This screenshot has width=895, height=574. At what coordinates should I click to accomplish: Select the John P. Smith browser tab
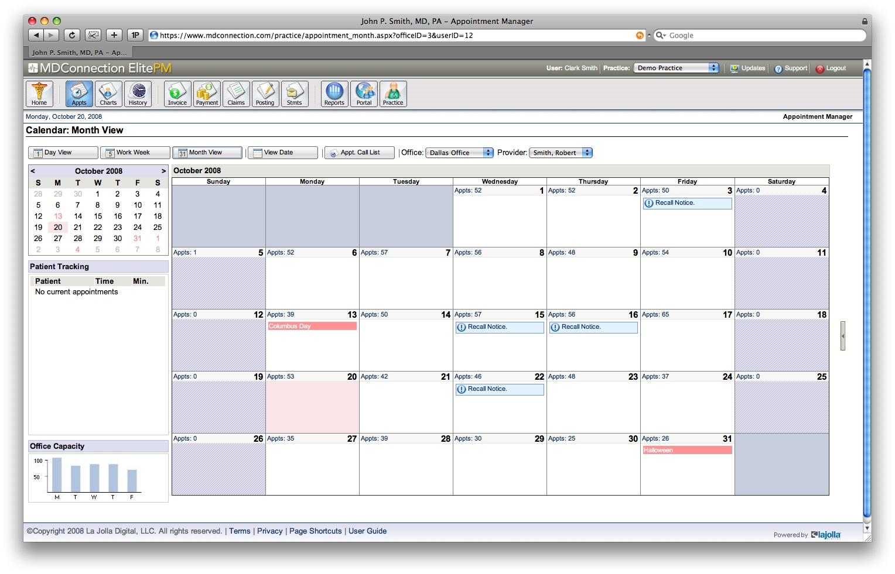(x=79, y=52)
